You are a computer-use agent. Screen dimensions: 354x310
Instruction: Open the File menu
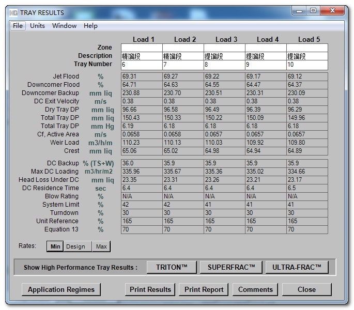18,26
